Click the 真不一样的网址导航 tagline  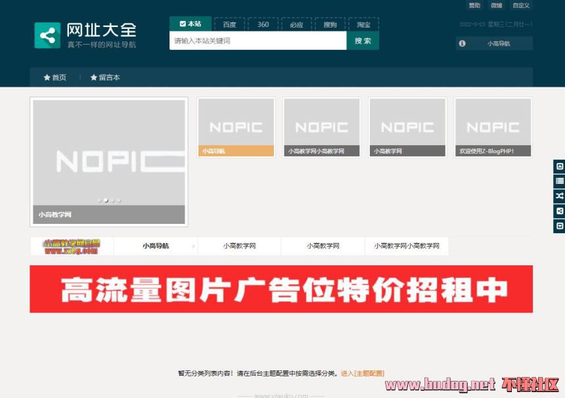coord(102,45)
